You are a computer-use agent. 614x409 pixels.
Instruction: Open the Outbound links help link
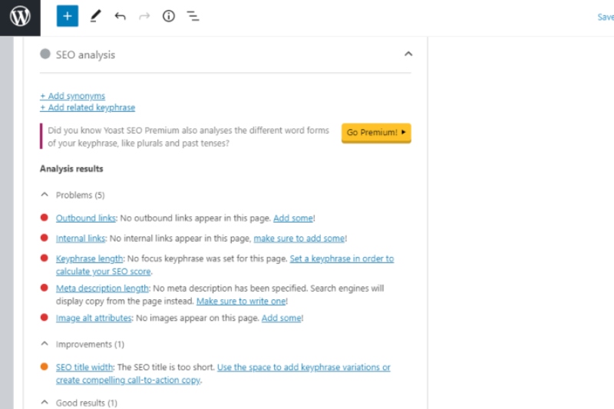86,218
